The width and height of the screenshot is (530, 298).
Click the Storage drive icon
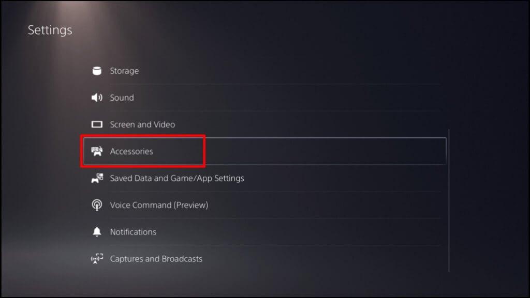[x=97, y=71]
